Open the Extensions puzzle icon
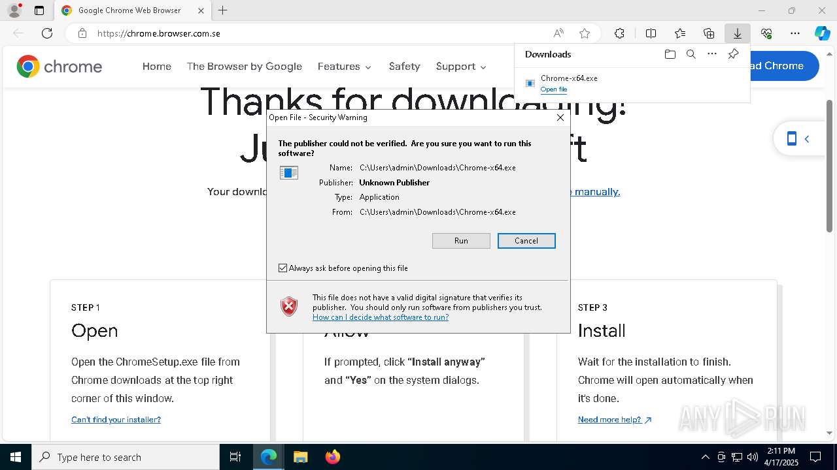This screenshot has height=470, width=837. pyautogui.click(x=619, y=33)
